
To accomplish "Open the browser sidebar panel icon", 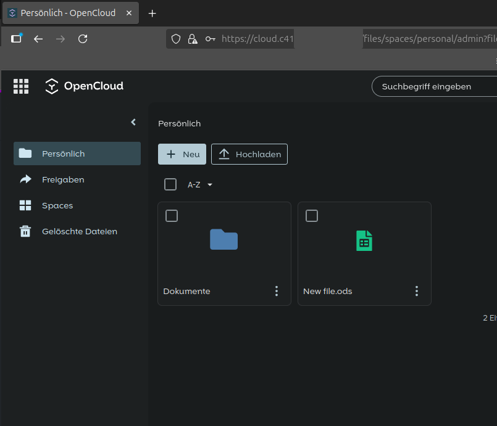I will [17, 39].
